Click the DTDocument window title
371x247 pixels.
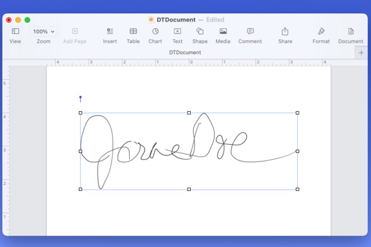pos(176,20)
